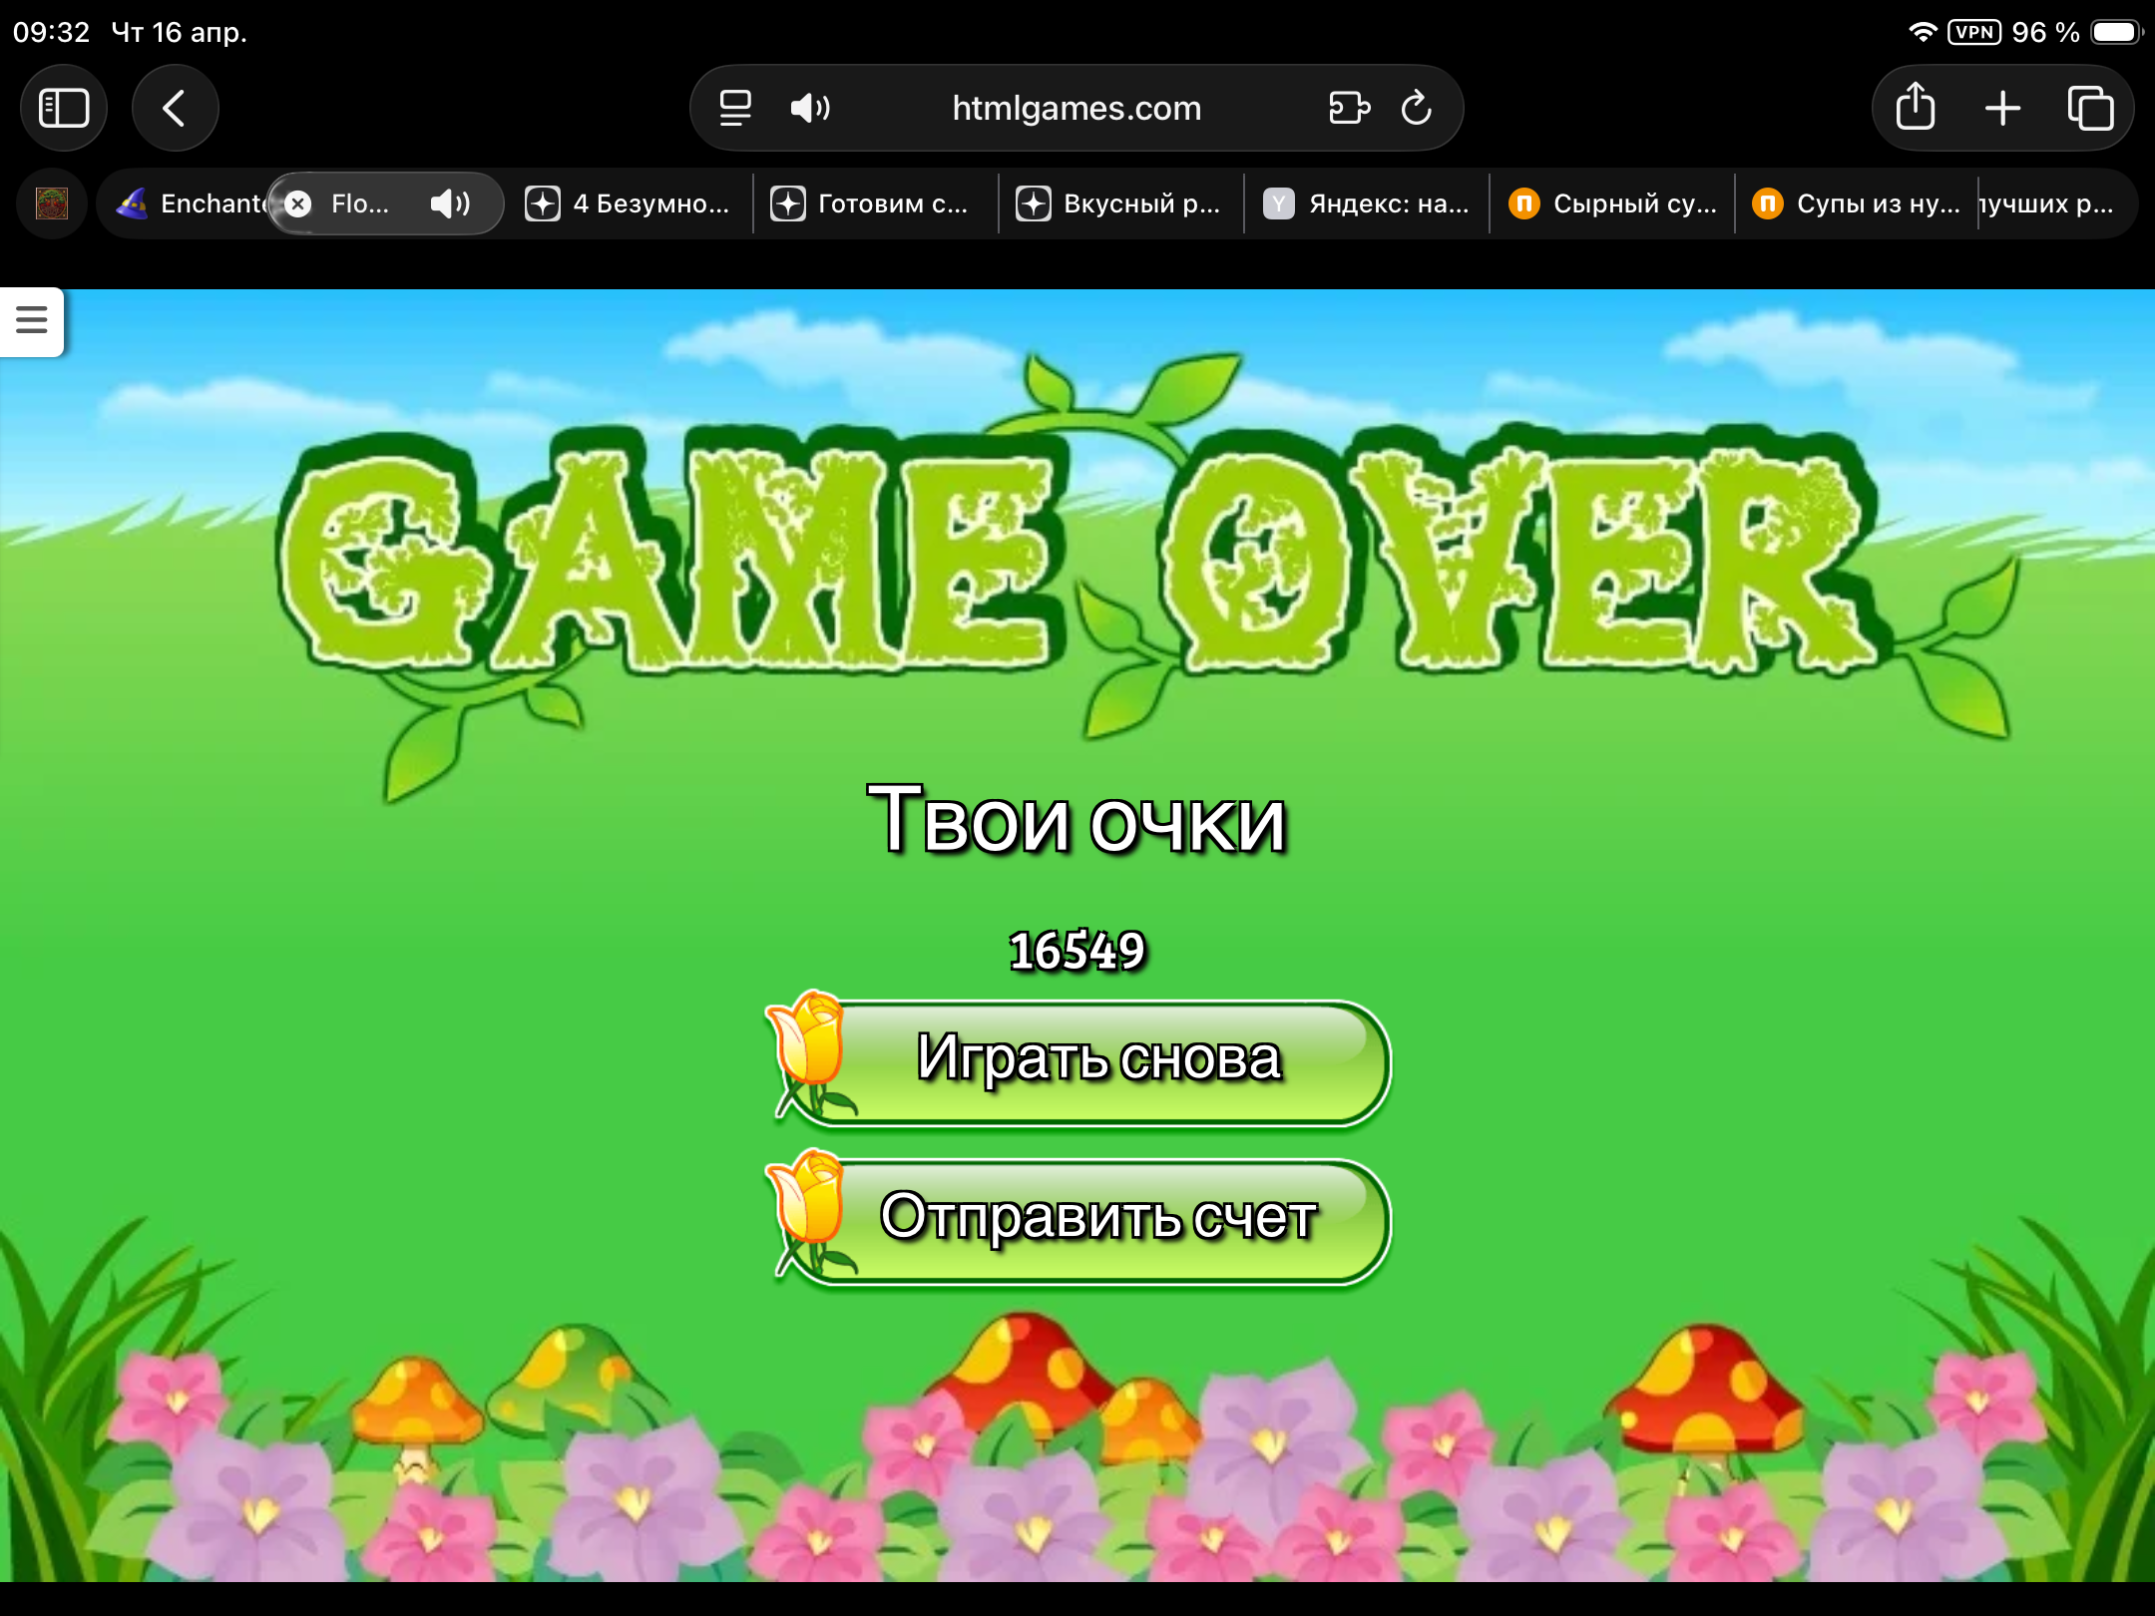Click the htmlgames.com address field
The width and height of the screenshot is (2155, 1616).
[1076, 108]
